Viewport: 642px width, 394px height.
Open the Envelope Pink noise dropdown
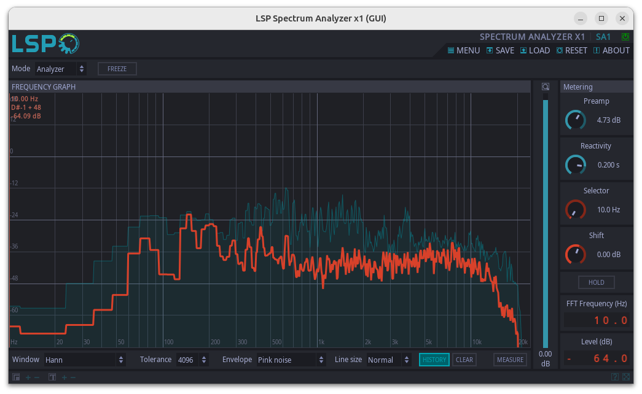291,360
